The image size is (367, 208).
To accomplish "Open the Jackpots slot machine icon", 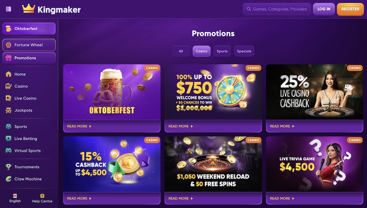I will (x=8, y=110).
